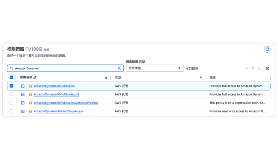The height and width of the screenshot is (156, 278).
Task: Open the 所有类型 filter type dropdown
Action: point(155,68)
